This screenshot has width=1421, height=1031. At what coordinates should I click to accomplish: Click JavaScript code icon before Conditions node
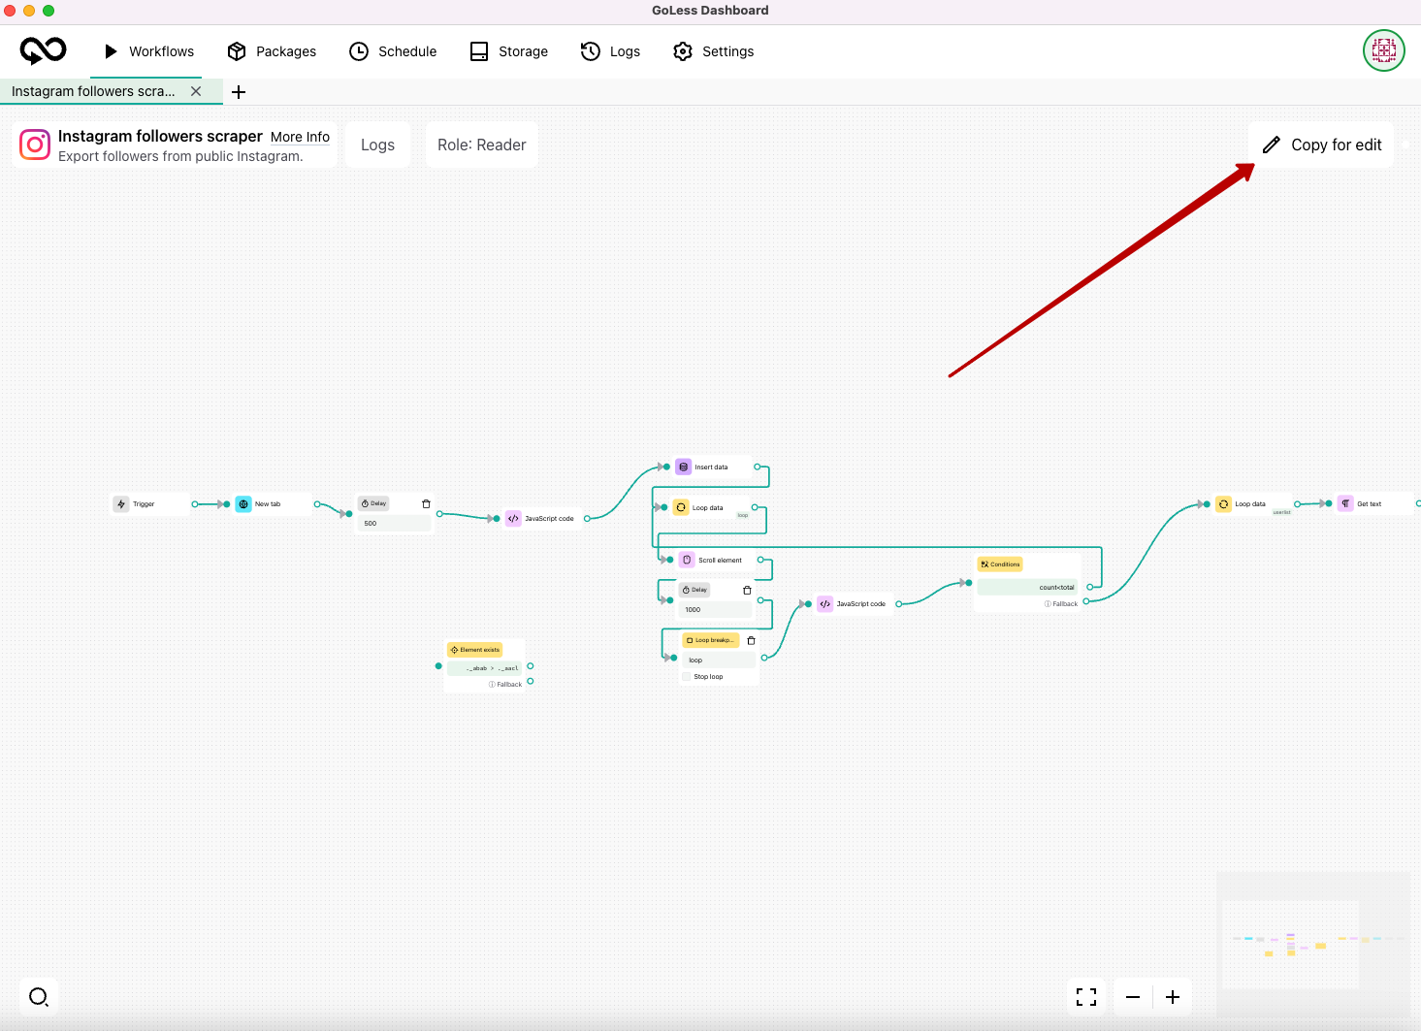(825, 604)
